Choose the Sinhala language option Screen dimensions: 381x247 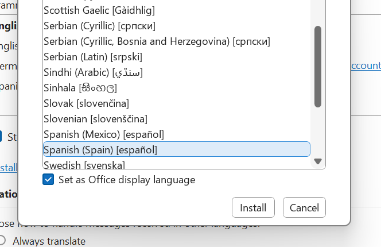pyautogui.click(x=80, y=88)
